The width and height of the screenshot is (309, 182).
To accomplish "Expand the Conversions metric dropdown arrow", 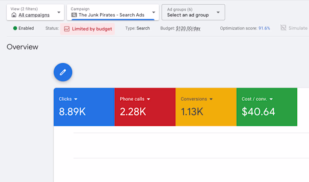I will coord(211,99).
